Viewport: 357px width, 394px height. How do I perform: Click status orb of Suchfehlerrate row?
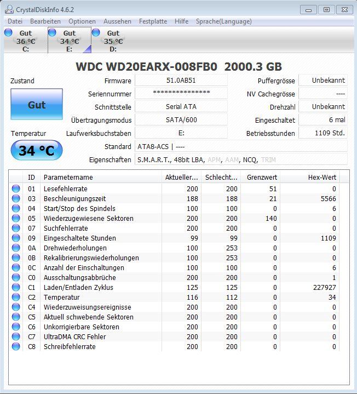click(x=16, y=228)
